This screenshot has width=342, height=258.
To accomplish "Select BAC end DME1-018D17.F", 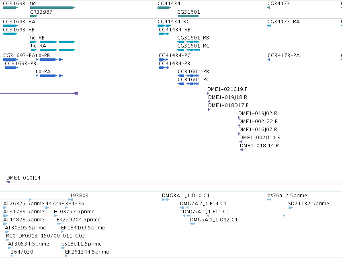I will pos(209,109).
